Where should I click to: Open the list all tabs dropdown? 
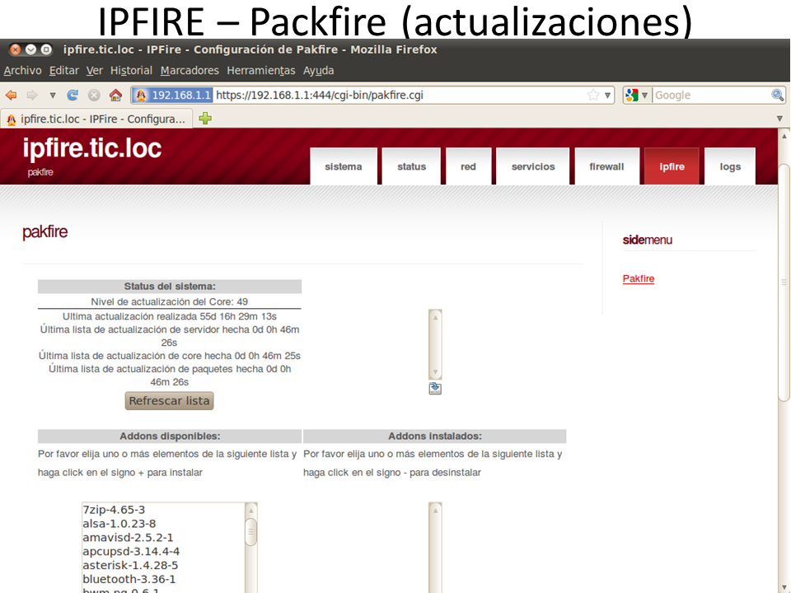pyautogui.click(x=779, y=119)
